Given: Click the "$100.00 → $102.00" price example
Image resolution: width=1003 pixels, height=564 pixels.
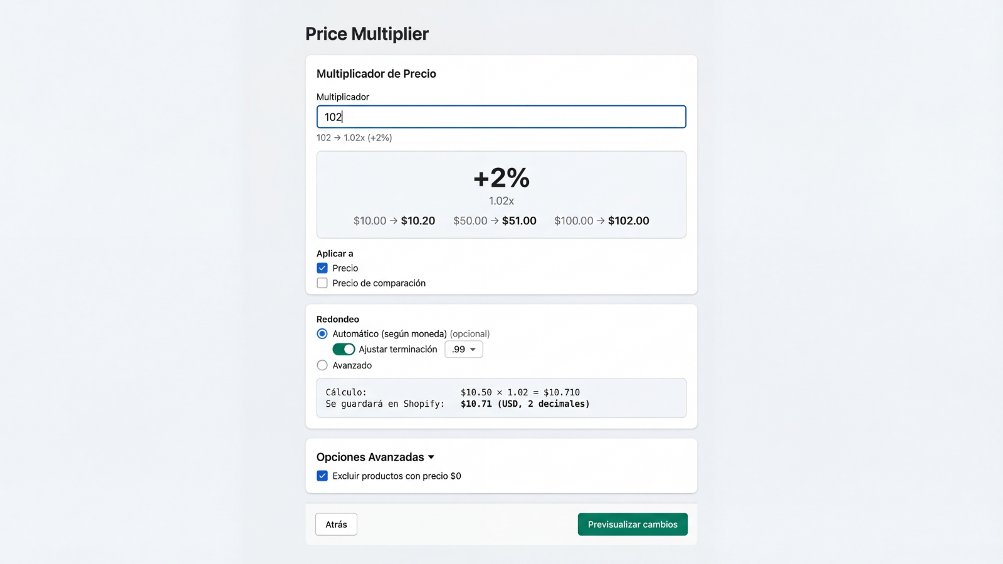Looking at the screenshot, I should pyautogui.click(x=602, y=221).
